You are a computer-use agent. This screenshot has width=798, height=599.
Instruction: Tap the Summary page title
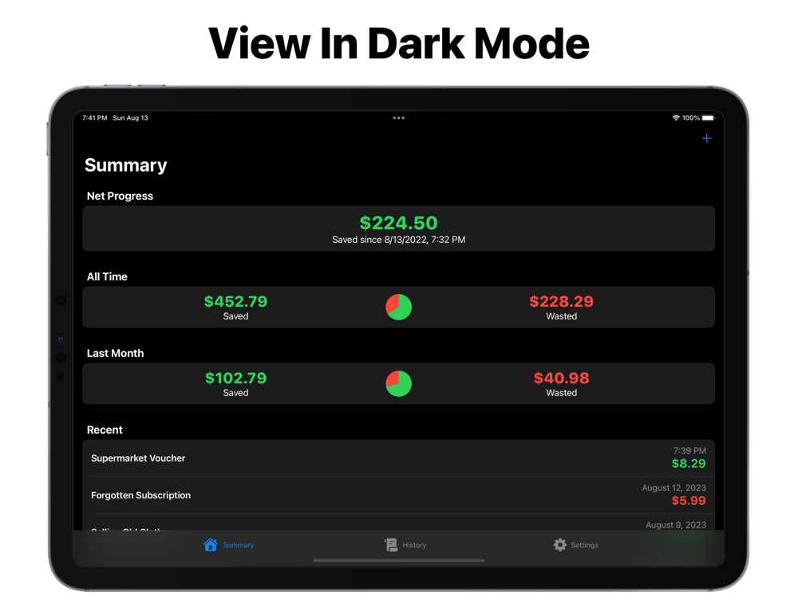coord(126,165)
